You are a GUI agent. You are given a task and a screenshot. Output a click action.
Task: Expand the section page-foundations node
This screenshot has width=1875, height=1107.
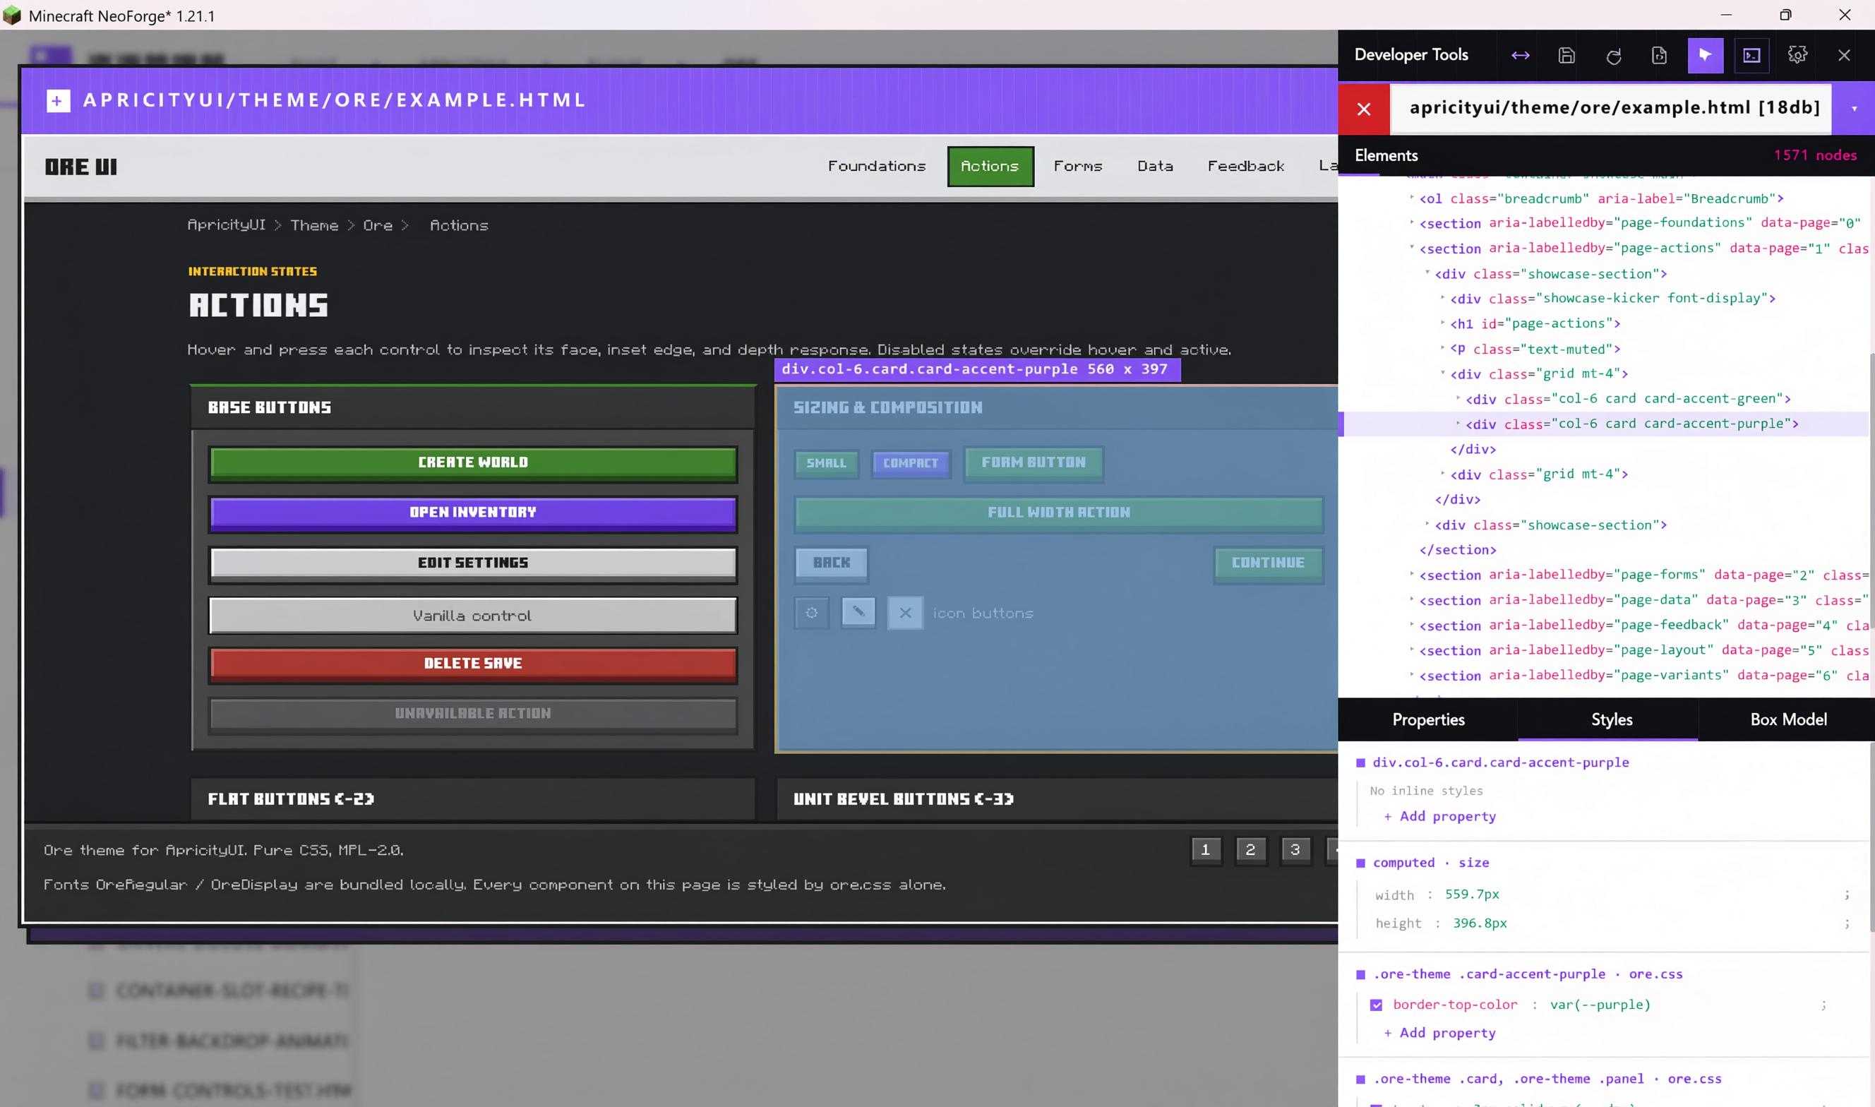[x=1411, y=222]
